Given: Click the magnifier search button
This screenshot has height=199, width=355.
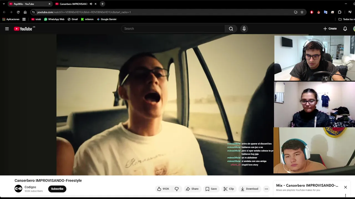Looking at the screenshot, I should point(231,29).
